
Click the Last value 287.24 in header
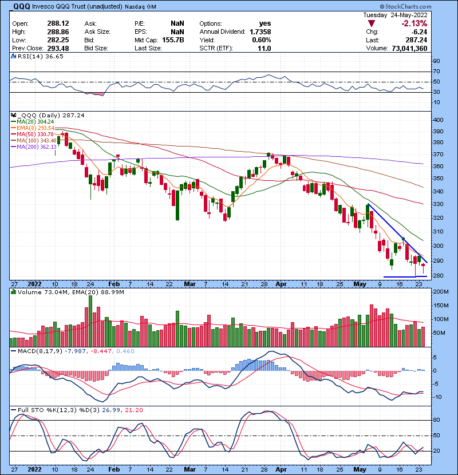pyautogui.click(x=416, y=40)
